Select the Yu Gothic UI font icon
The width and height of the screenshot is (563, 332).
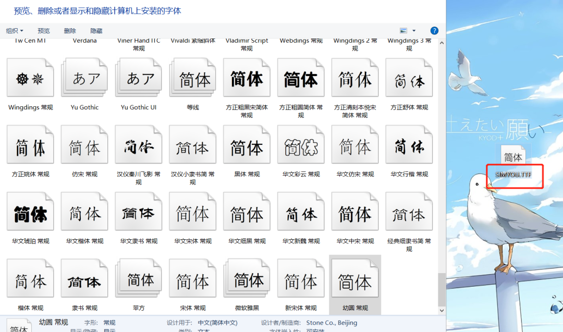coord(139,78)
